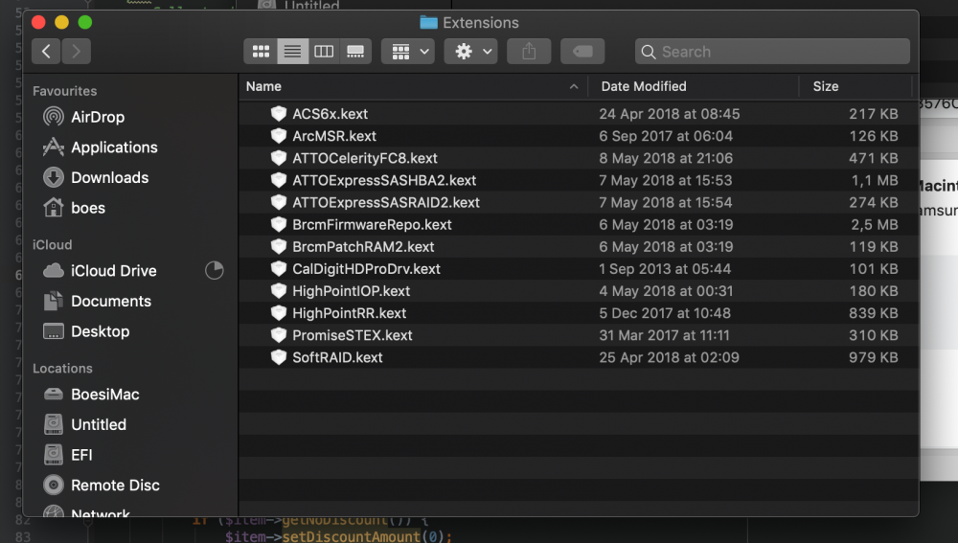
Task: Open AirDrop in the sidebar
Action: pos(97,117)
